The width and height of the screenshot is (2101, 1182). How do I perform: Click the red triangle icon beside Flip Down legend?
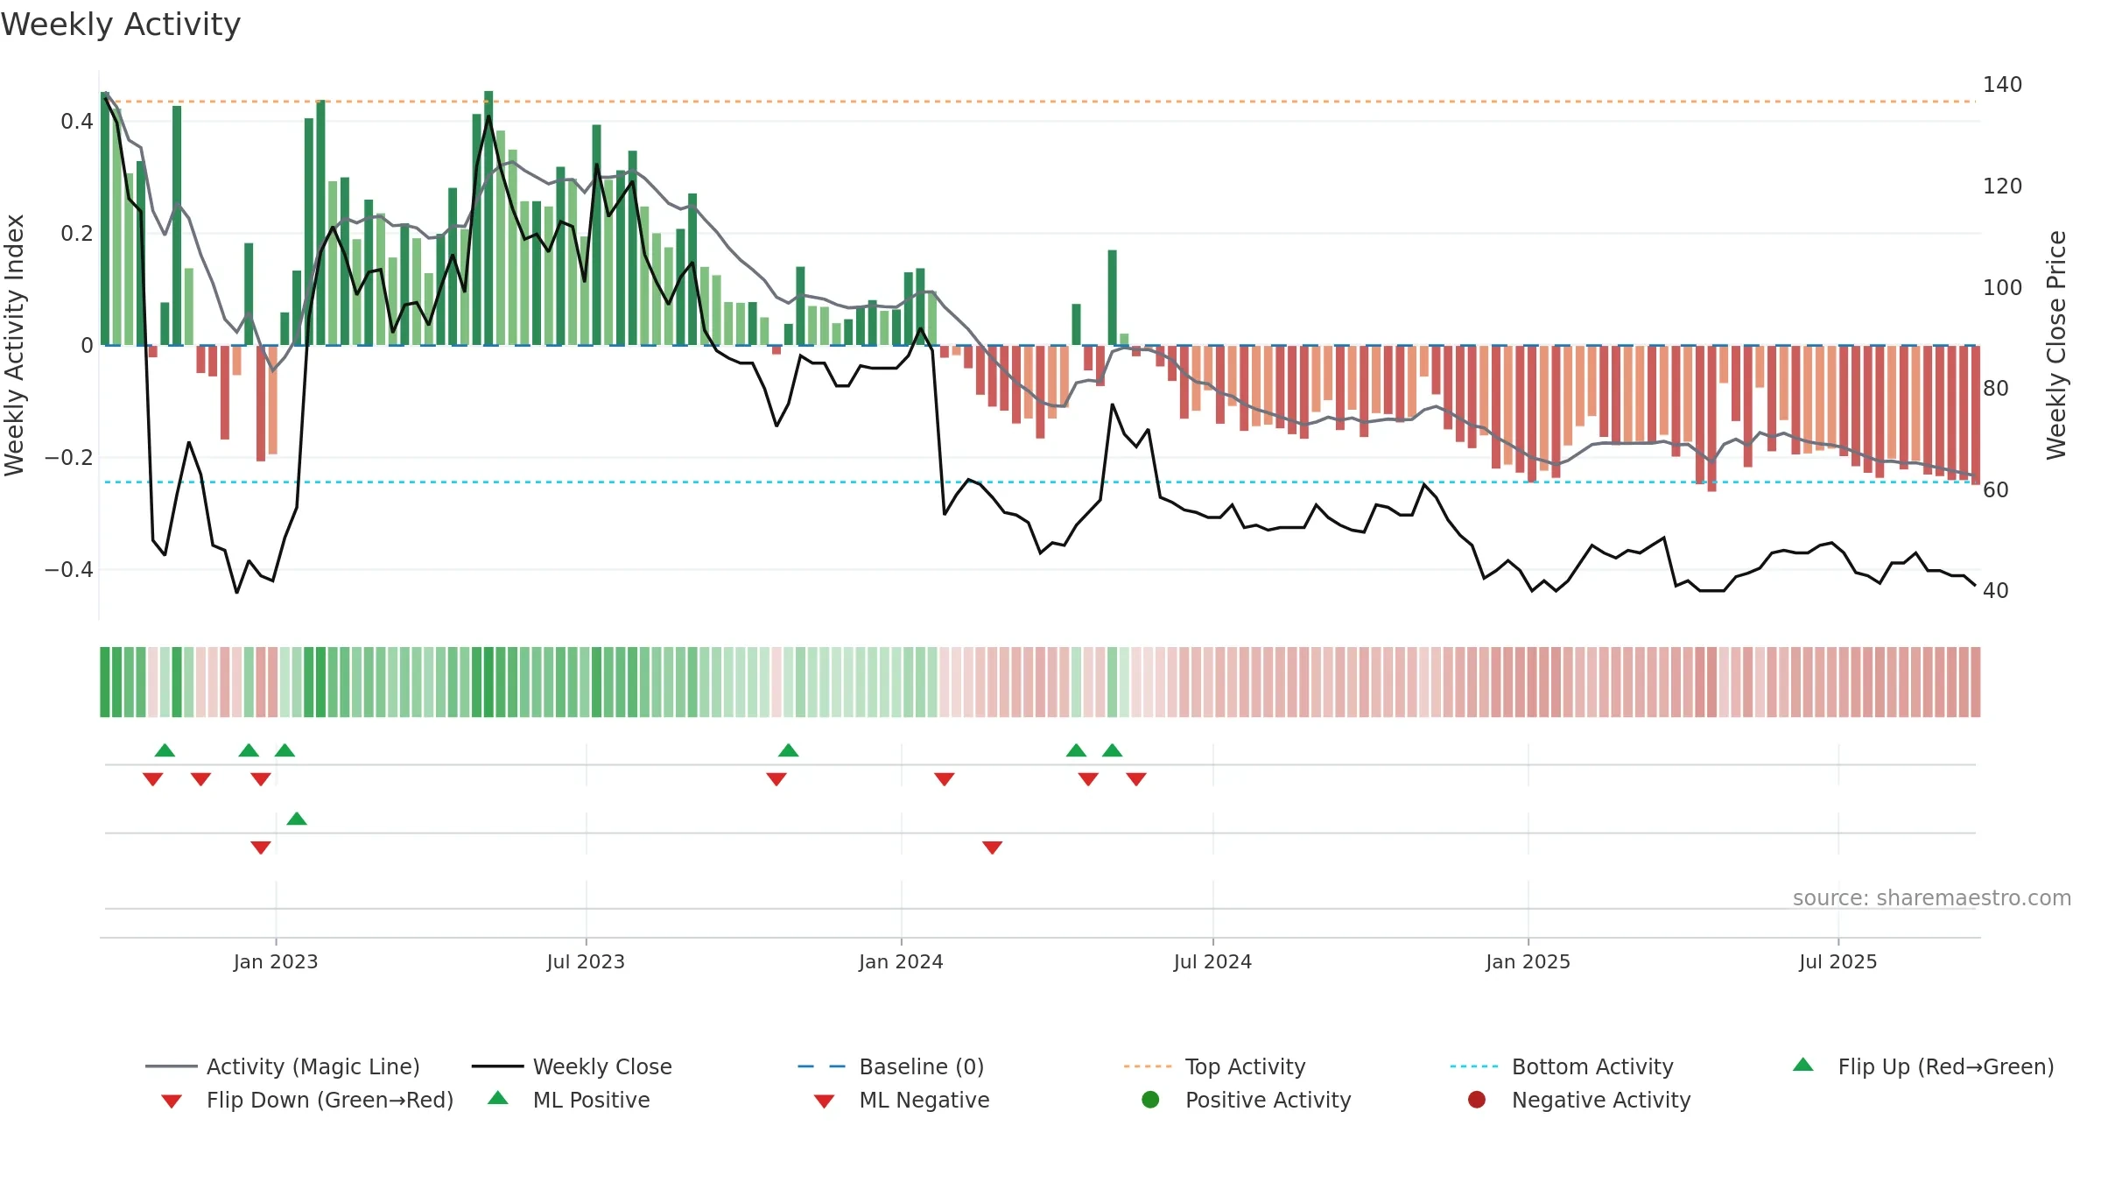(172, 1101)
